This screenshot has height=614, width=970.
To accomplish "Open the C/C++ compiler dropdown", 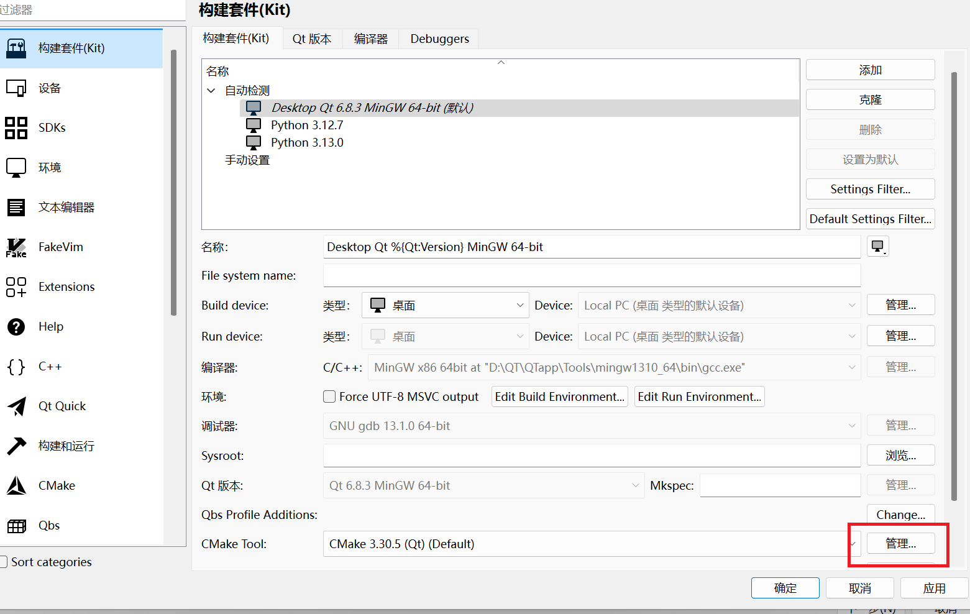I will pos(615,367).
